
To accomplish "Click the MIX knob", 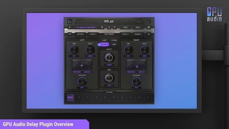I will pyautogui.click(x=109, y=78).
